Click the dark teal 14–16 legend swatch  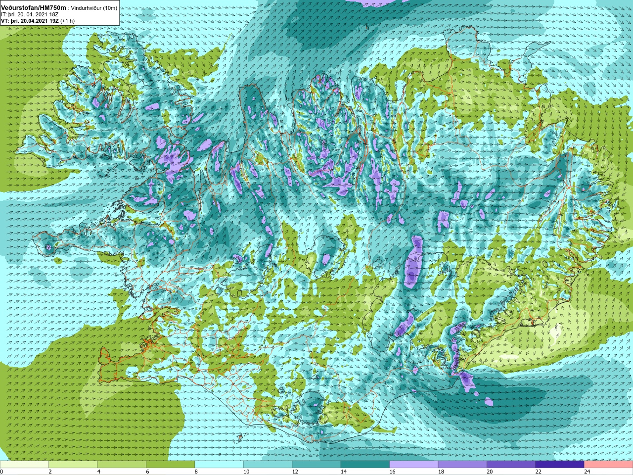click(365, 465)
